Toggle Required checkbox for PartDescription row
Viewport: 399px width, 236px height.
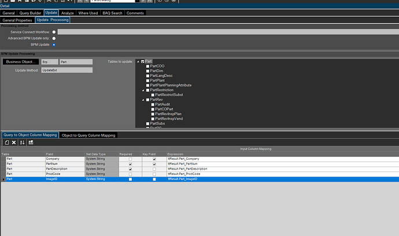click(x=130, y=169)
